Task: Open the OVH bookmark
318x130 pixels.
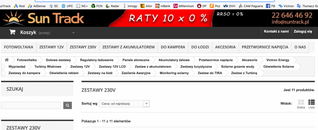Action: [x=229, y=6]
